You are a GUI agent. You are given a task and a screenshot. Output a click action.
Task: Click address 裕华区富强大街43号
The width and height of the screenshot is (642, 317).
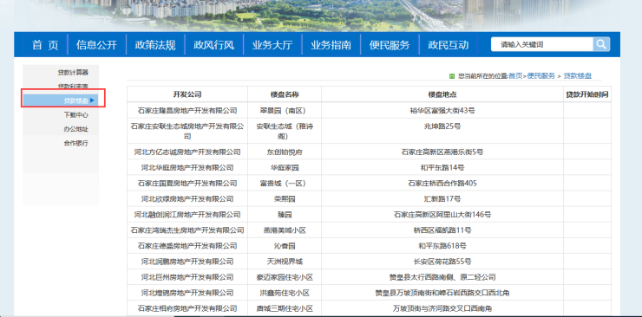click(x=442, y=110)
